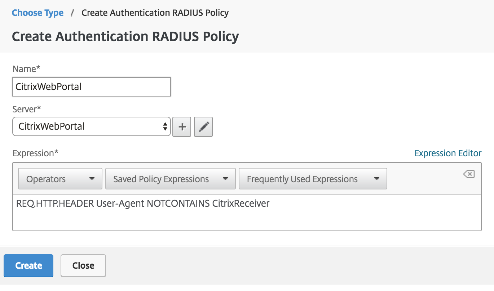Click the stepper arrows on the Server selector
The image size is (494, 291).
(x=166, y=126)
